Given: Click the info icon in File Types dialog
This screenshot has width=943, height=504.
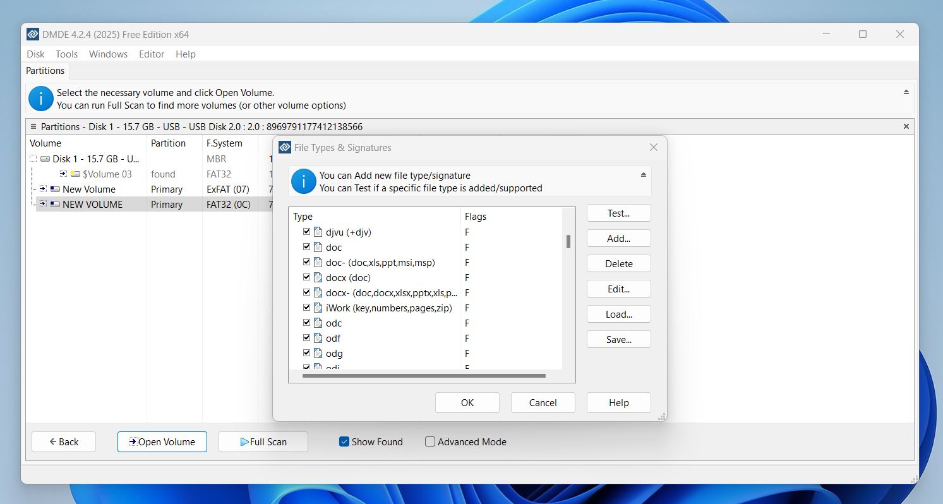Looking at the screenshot, I should (x=303, y=181).
